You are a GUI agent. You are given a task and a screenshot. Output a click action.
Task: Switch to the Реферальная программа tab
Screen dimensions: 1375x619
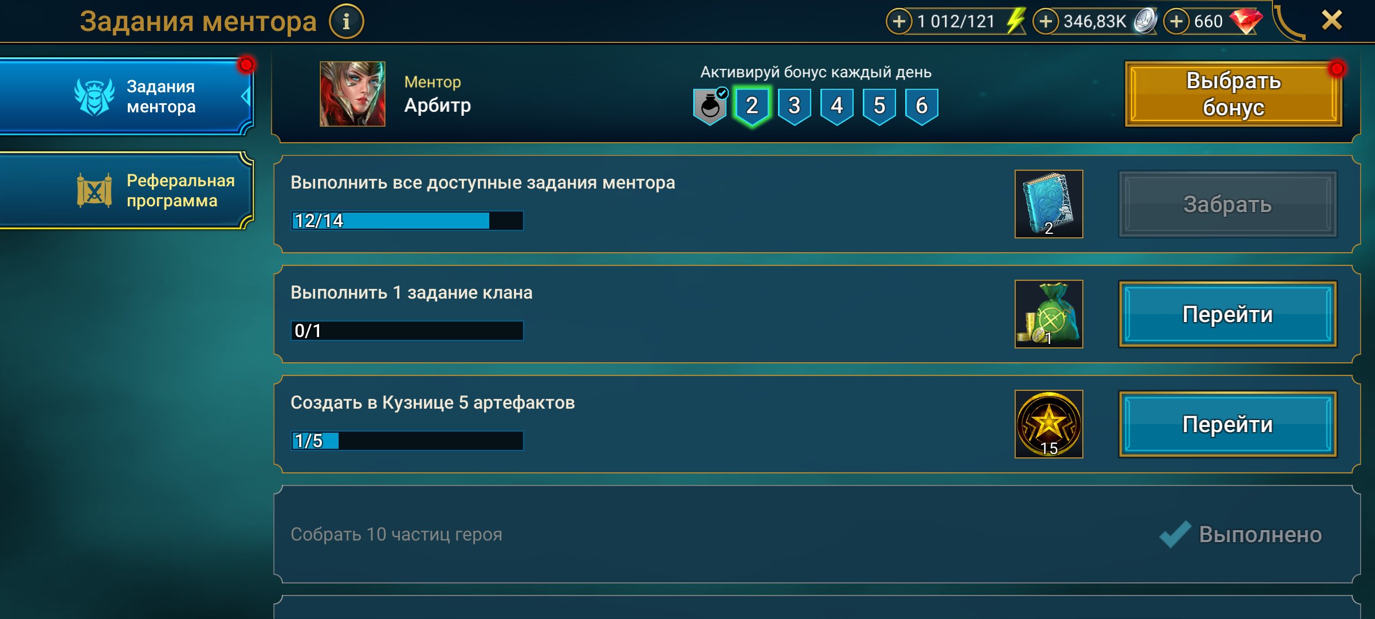[x=126, y=190]
